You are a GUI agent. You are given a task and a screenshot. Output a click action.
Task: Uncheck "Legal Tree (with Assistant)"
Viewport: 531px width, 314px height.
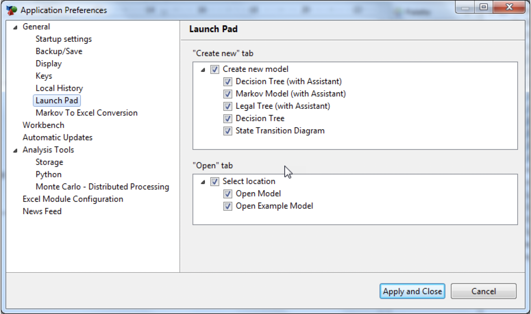pyautogui.click(x=227, y=106)
